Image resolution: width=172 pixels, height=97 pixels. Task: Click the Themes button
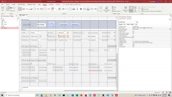8,9
